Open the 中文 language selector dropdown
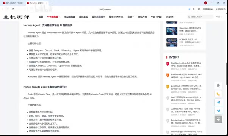 219,17
